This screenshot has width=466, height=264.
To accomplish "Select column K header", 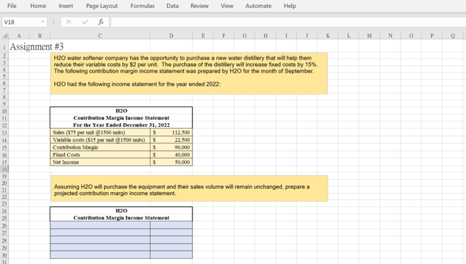I will click(x=328, y=36).
